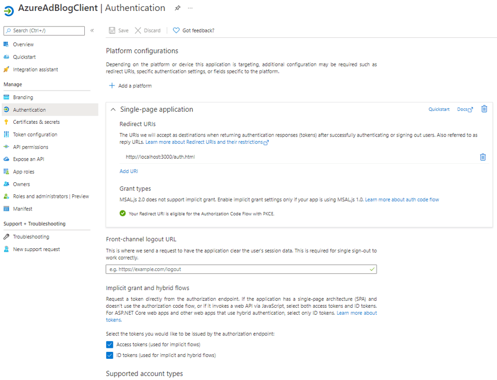Pin the AzureAdBlogClient blade
This screenshot has height=380, width=497.
tap(178, 8)
